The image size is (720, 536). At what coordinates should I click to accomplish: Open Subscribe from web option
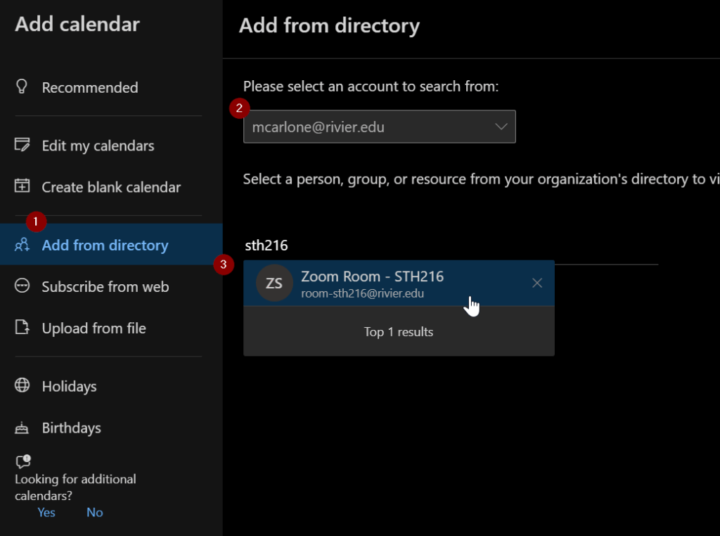105,287
